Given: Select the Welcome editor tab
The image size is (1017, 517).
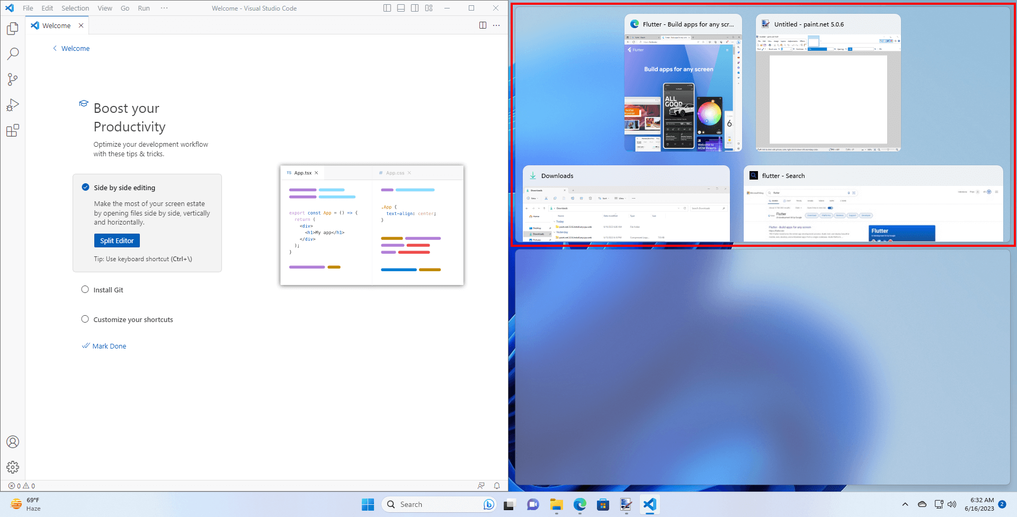Looking at the screenshot, I should (56, 25).
